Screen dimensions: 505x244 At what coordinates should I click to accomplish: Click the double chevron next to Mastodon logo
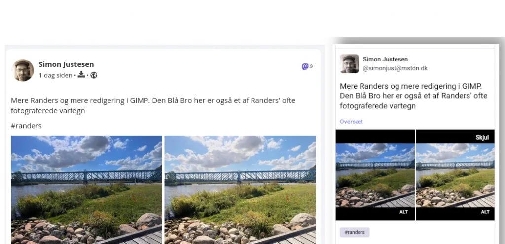(x=312, y=66)
